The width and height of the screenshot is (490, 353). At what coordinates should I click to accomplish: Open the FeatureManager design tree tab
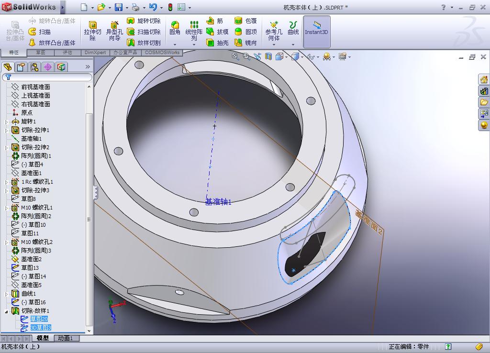click(8, 67)
